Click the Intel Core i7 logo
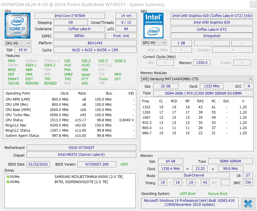257x211 pixels. pos(17,26)
